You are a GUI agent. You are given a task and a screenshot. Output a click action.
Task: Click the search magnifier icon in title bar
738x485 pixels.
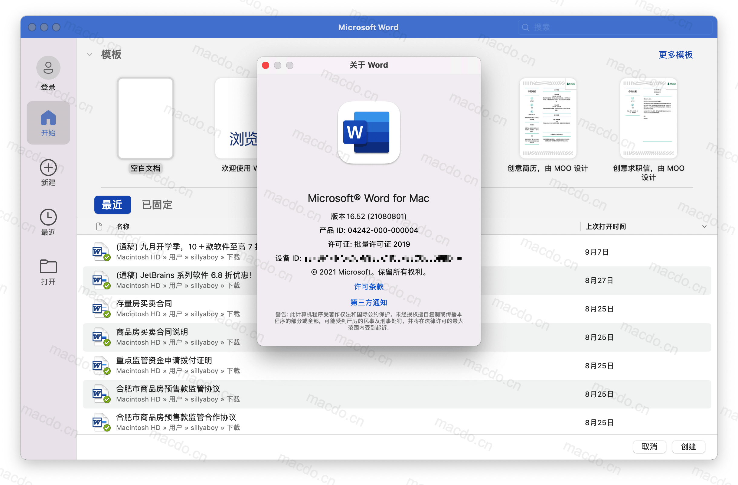coord(526,28)
